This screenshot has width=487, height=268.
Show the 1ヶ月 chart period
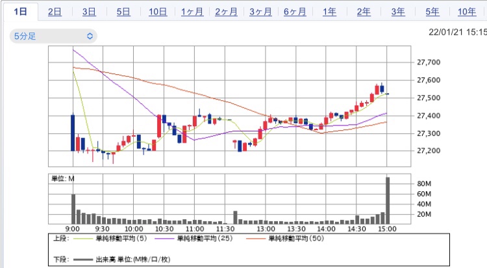[192, 12]
